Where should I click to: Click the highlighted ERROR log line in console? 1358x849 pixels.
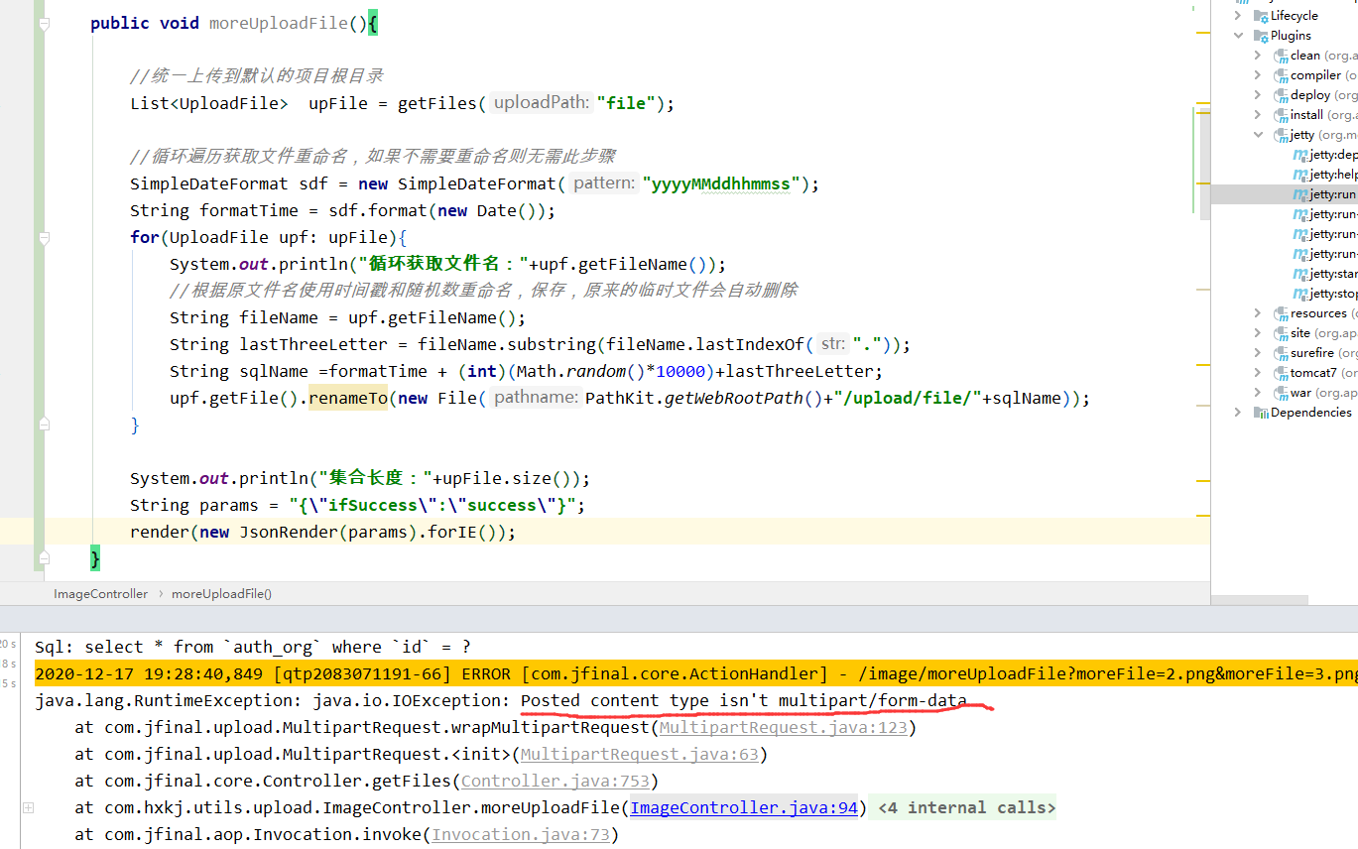[696, 674]
